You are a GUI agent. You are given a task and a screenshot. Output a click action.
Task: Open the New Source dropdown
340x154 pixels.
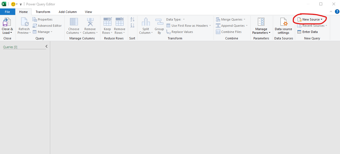point(310,19)
